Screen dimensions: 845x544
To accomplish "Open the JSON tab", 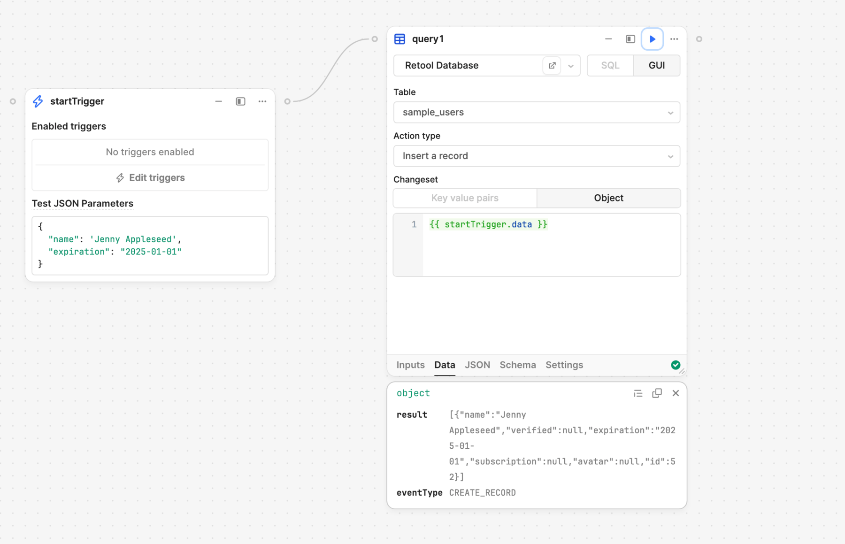I will 477,365.
